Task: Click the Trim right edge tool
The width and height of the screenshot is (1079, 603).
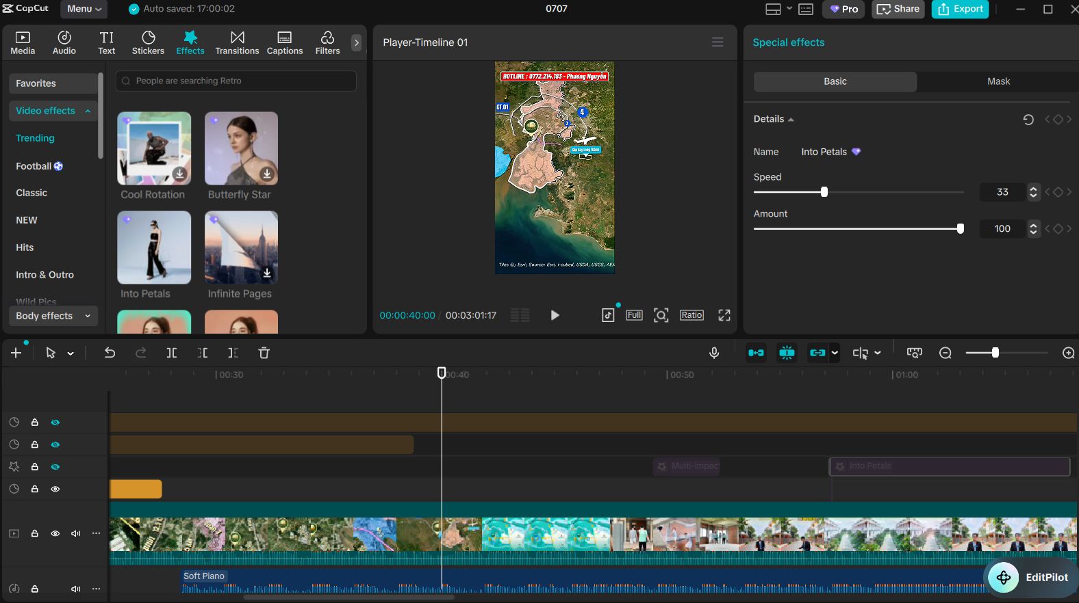Action: pyautogui.click(x=233, y=353)
